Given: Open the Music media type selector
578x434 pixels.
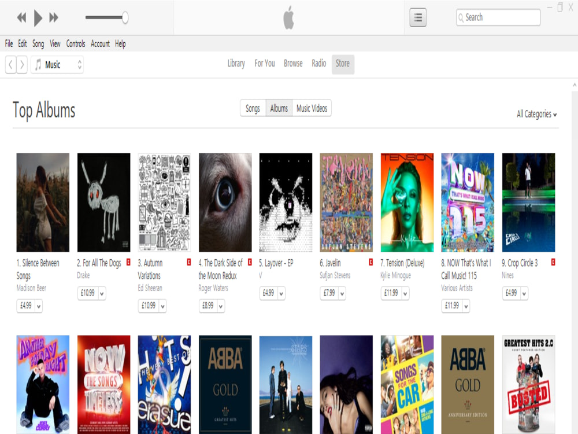Looking at the screenshot, I should (57, 65).
